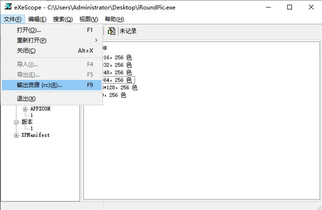Select 关闭(C) menu entry
Viewport: 322px width, 210px height.
(52, 50)
